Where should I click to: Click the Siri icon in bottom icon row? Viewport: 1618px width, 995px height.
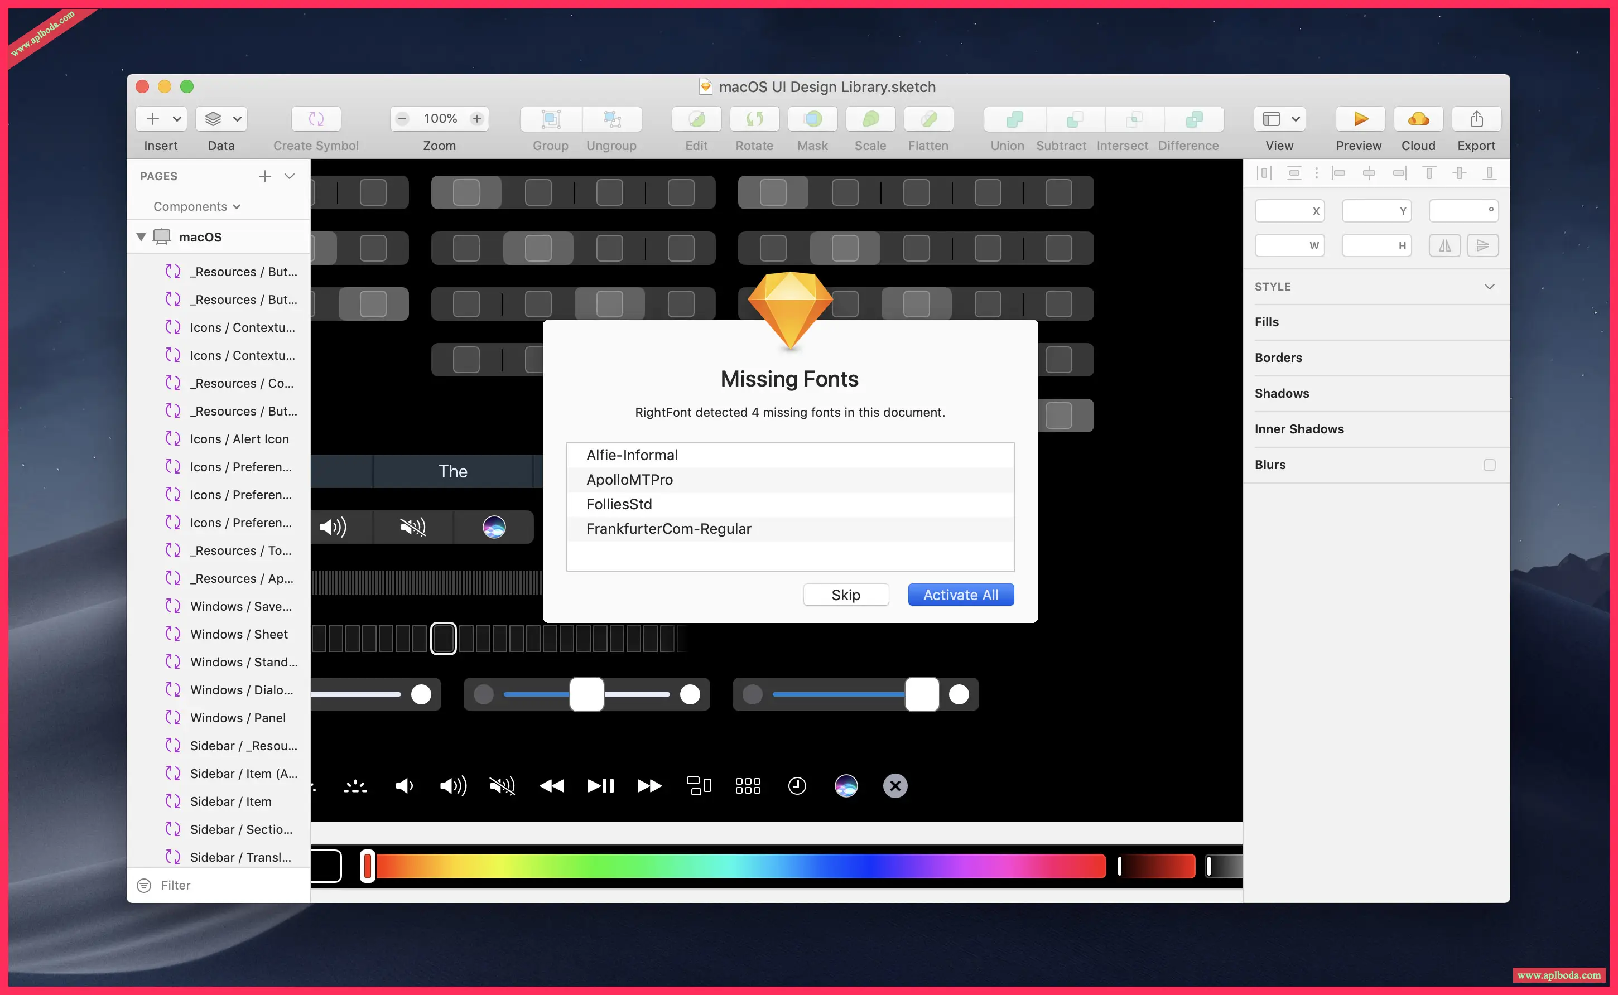846,786
